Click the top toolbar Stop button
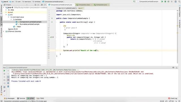Image resolution: width=181 pixels, height=102 pixels. (x=172, y=1)
